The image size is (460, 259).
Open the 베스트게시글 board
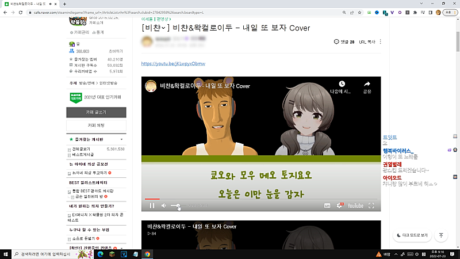[83, 154]
